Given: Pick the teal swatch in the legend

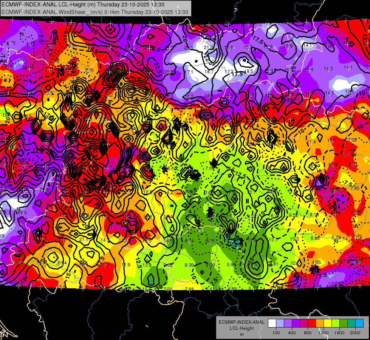Looking at the screenshot, I should [351, 323].
